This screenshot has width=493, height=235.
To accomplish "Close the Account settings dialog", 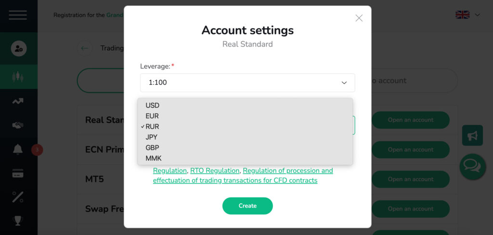I will [359, 18].
